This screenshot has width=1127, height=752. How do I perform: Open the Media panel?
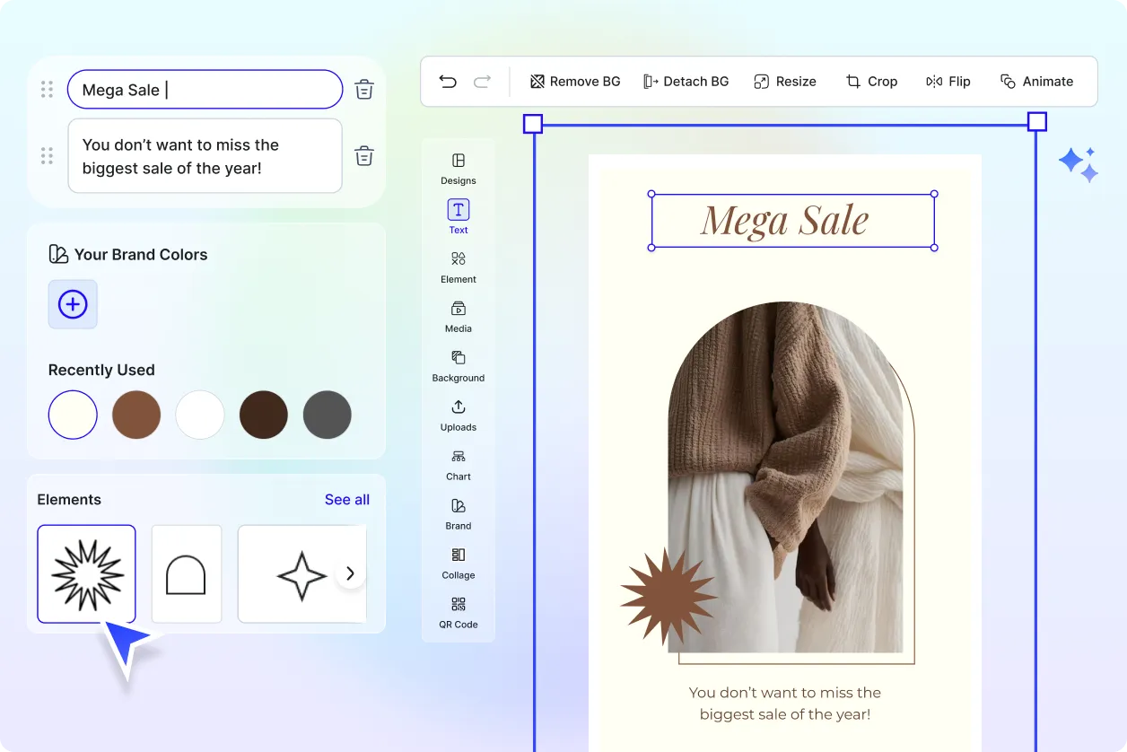point(459,316)
